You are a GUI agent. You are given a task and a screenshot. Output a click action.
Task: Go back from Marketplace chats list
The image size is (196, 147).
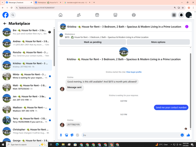[x=5, y=24]
